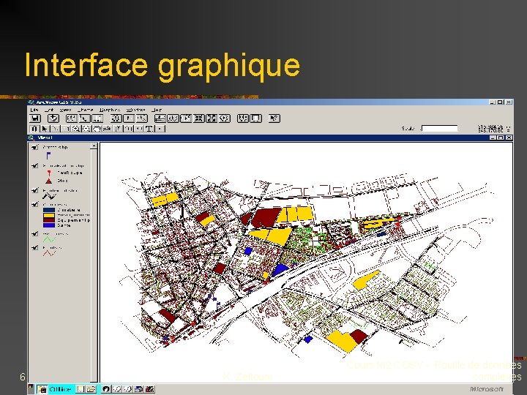Open the Edit menu

pos(49,110)
